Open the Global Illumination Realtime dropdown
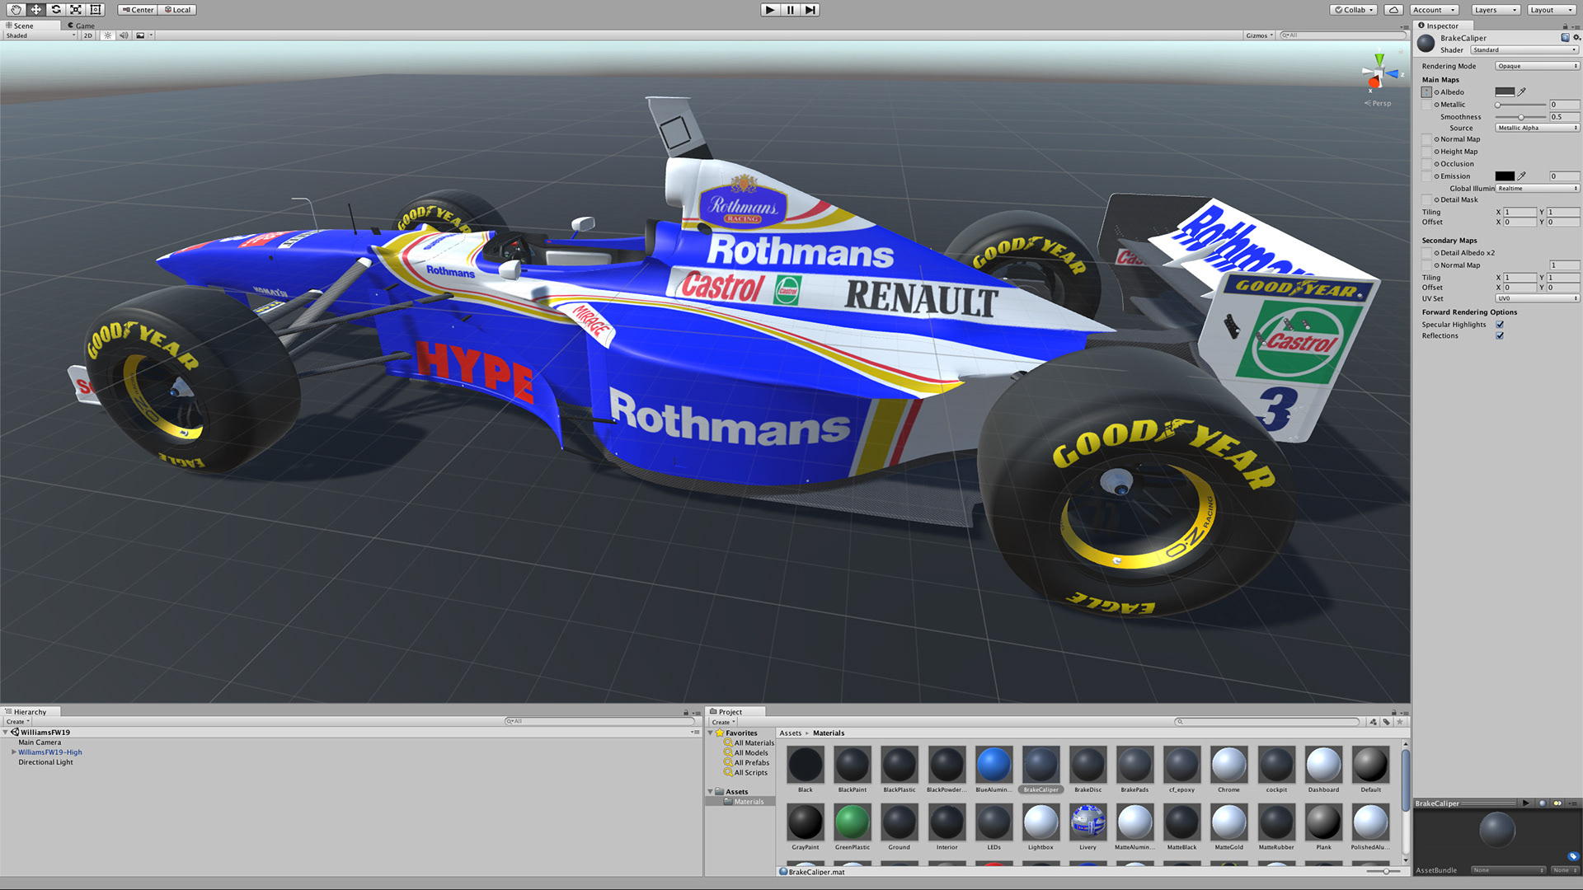The height and width of the screenshot is (890, 1583). 1538,189
